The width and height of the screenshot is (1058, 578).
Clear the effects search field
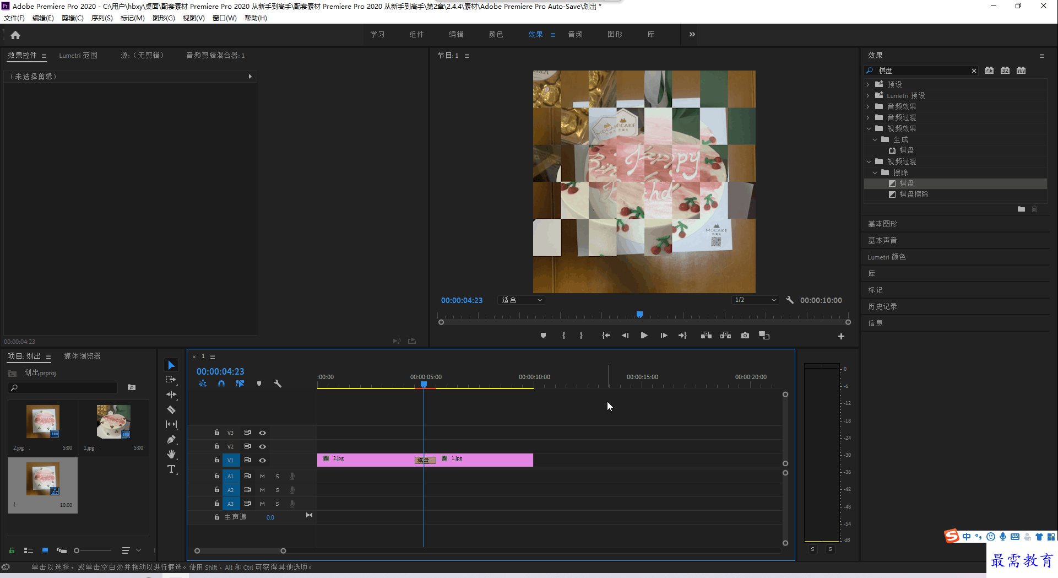974,71
